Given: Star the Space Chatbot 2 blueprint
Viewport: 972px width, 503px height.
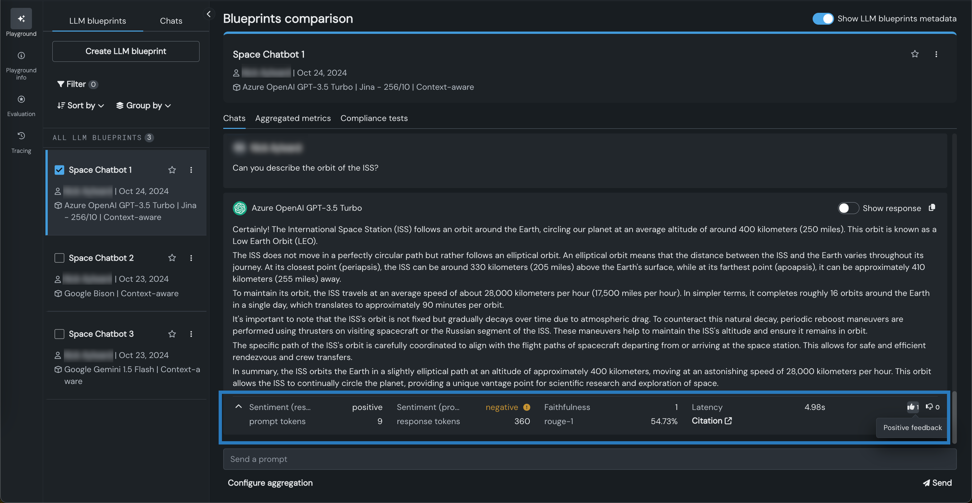Looking at the screenshot, I should coord(172,258).
